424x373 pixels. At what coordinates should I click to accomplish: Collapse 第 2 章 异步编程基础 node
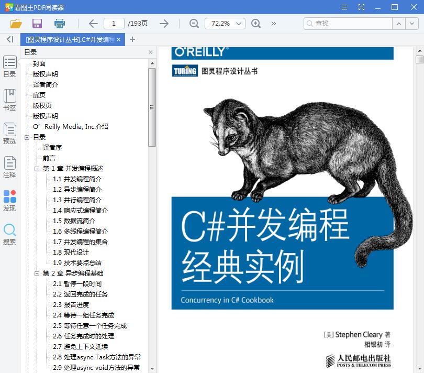pos(37,273)
